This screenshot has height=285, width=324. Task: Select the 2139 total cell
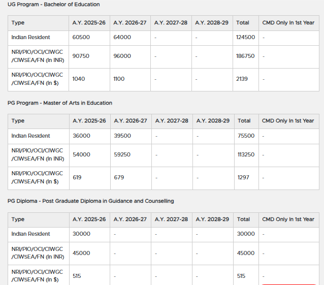tap(242, 79)
